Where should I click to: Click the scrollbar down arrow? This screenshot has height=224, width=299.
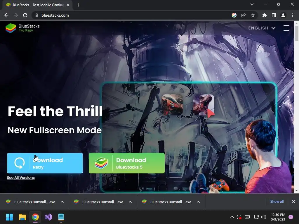coord(296,191)
